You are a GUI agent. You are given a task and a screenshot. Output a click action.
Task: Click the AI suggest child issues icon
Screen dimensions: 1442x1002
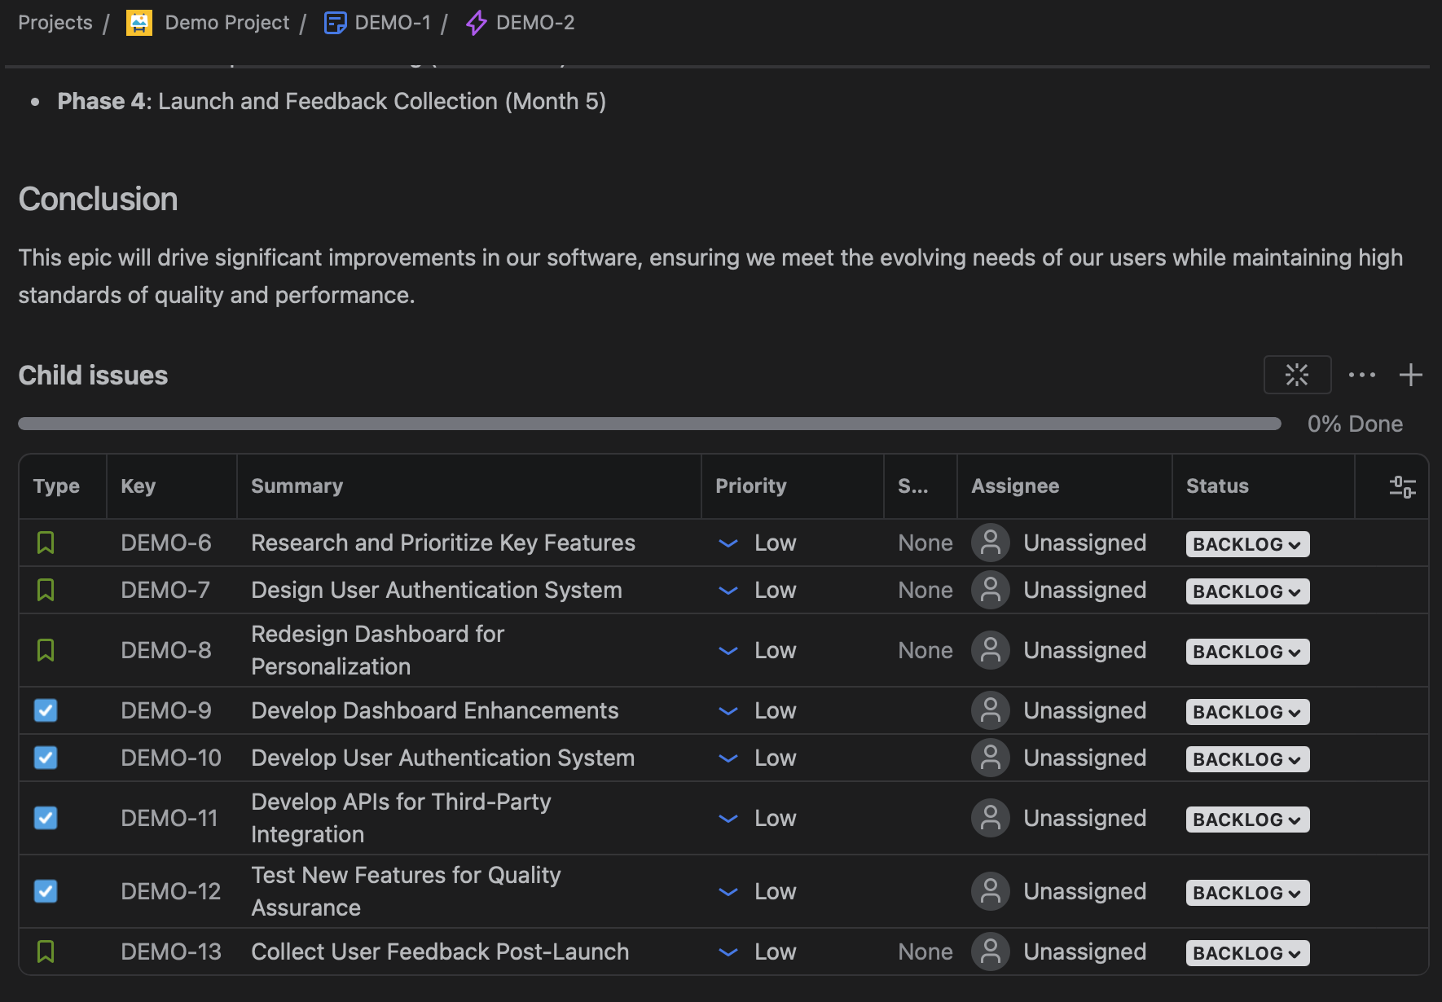pyautogui.click(x=1297, y=375)
